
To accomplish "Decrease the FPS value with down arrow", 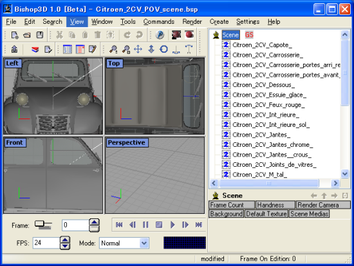I will [65, 246].
